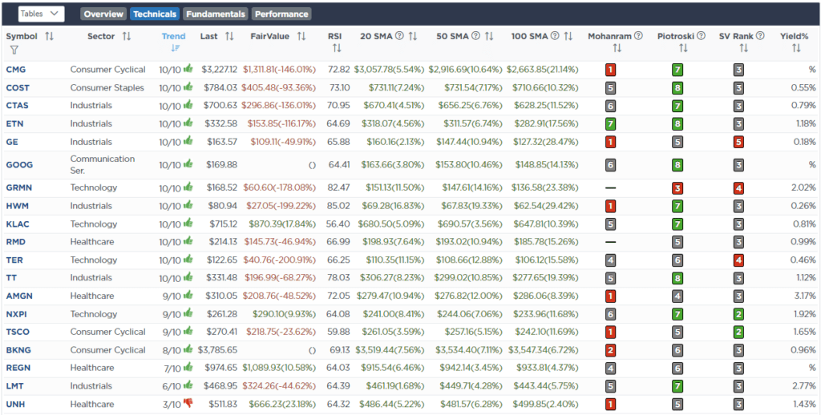Image resolution: width=821 pixels, height=415 pixels.
Task: Open the Symbol filter funnel icon
Action: pyautogui.click(x=14, y=50)
